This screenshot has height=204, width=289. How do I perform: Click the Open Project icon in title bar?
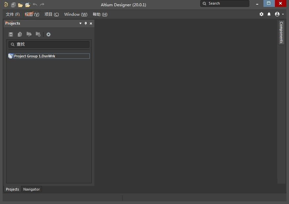point(28,5)
